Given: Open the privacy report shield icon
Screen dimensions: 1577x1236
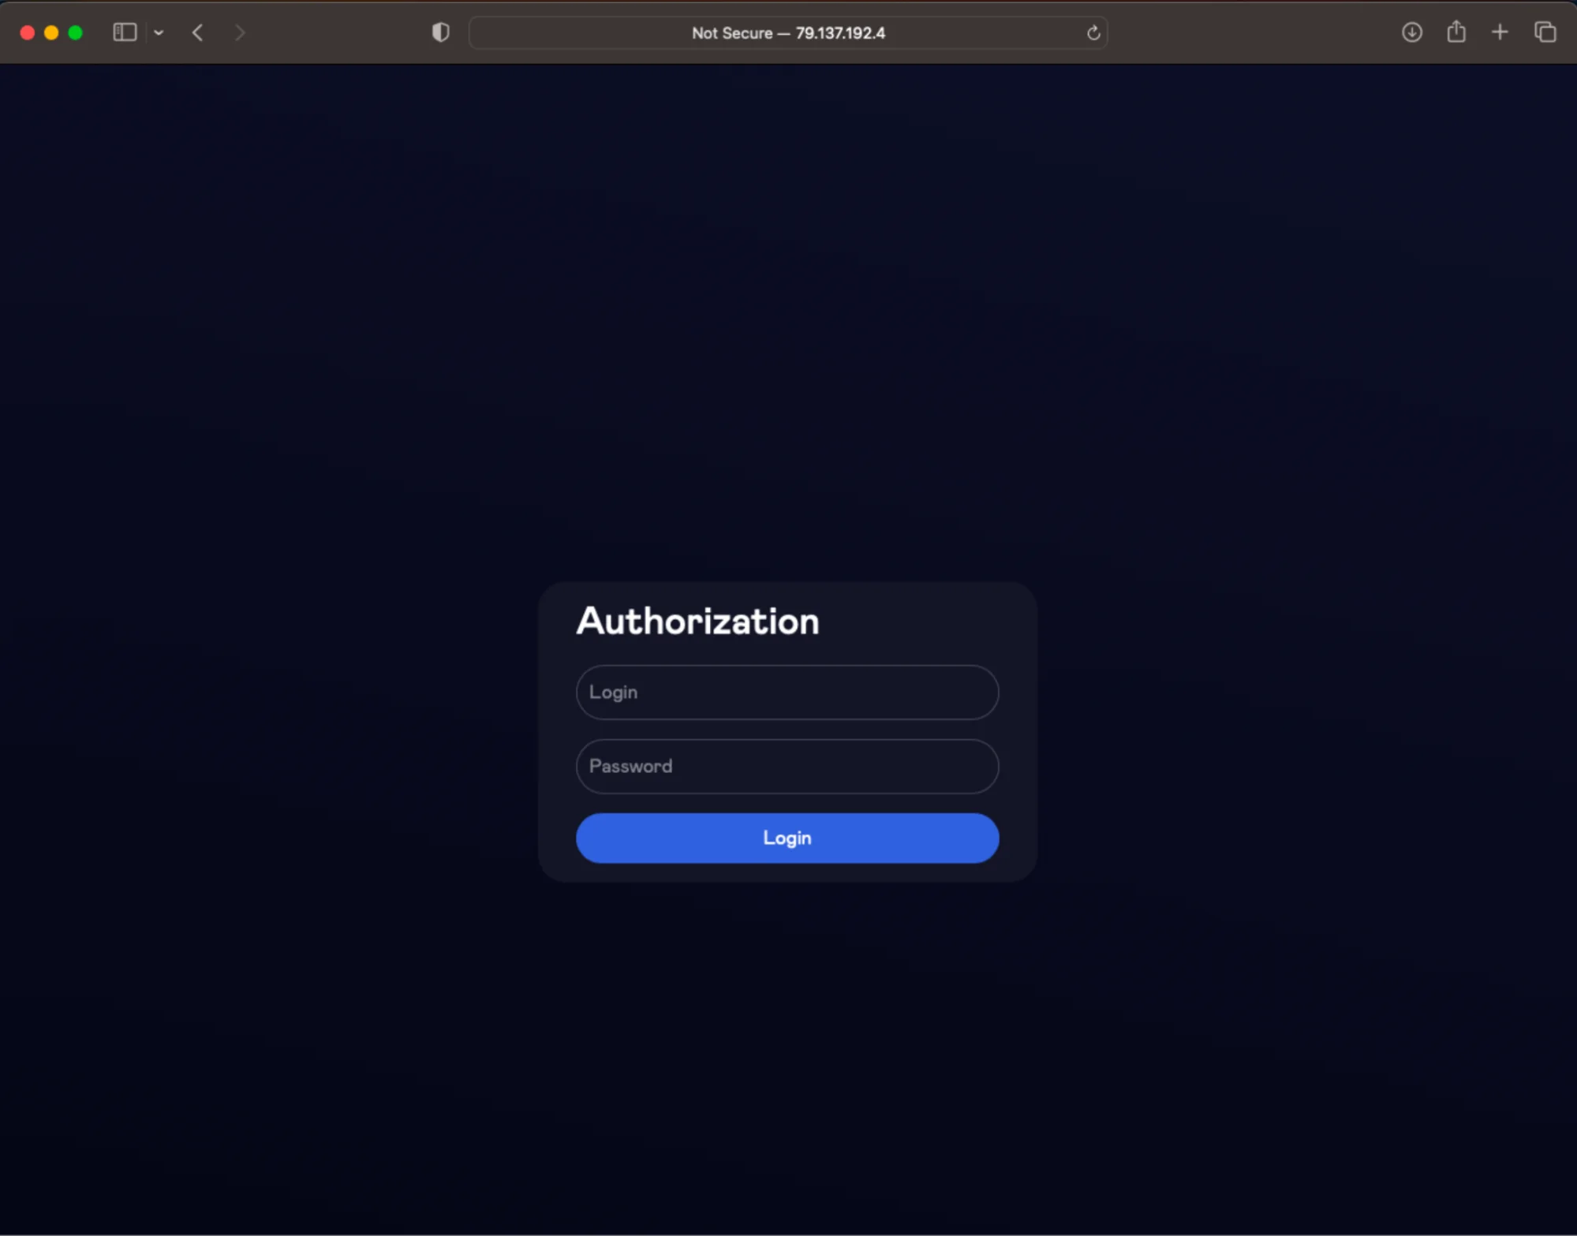Looking at the screenshot, I should (x=441, y=32).
